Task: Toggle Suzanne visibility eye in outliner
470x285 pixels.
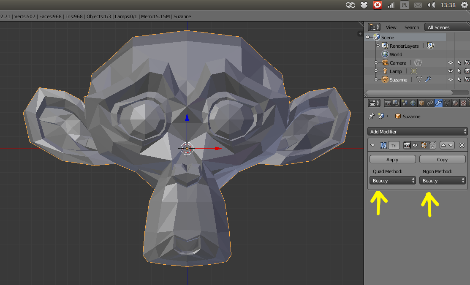Action: (x=450, y=79)
